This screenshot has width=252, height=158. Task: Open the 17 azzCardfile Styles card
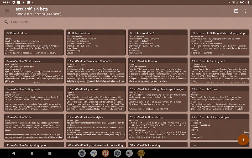pos(219,98)
